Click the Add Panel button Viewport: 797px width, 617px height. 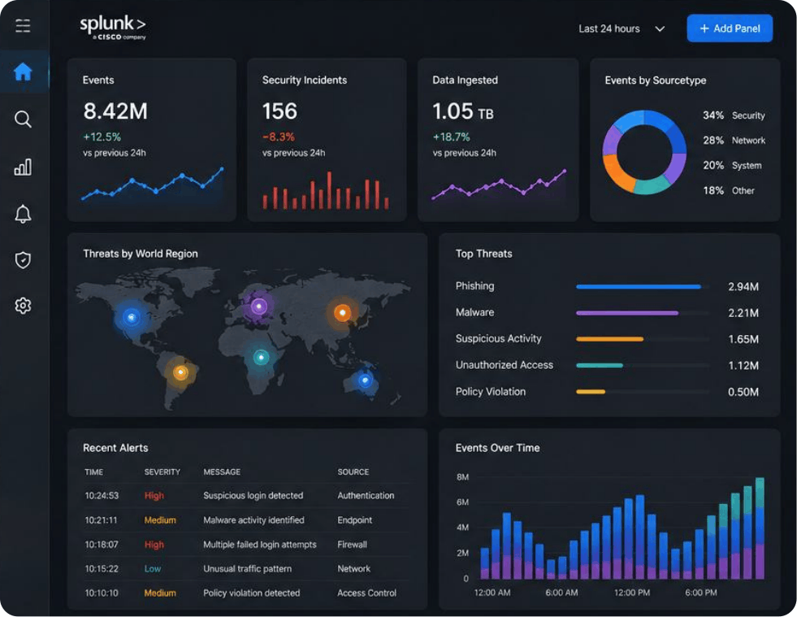pos(730,28)
